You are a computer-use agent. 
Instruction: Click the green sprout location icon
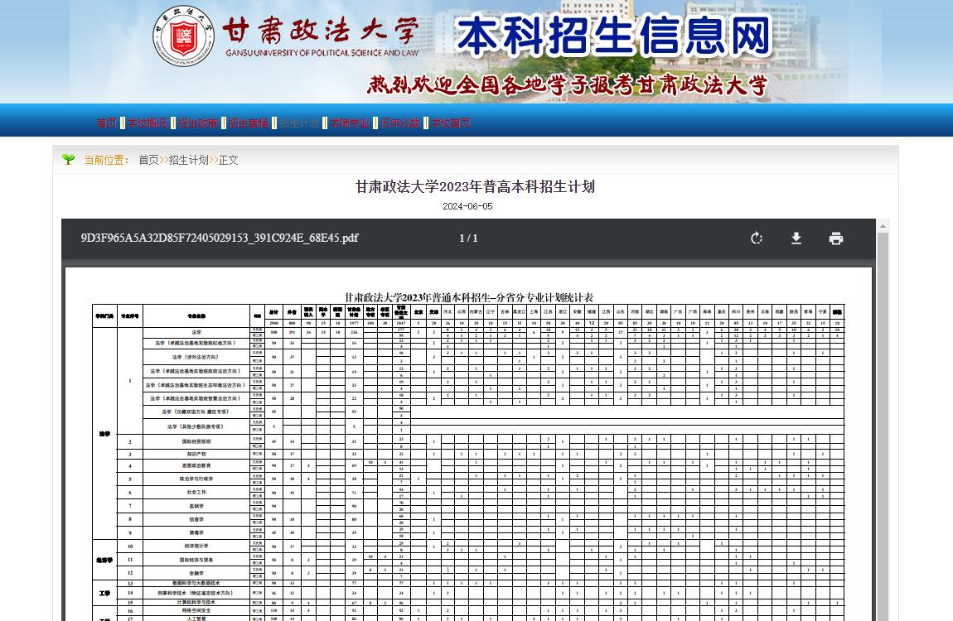tap(68, 160)
